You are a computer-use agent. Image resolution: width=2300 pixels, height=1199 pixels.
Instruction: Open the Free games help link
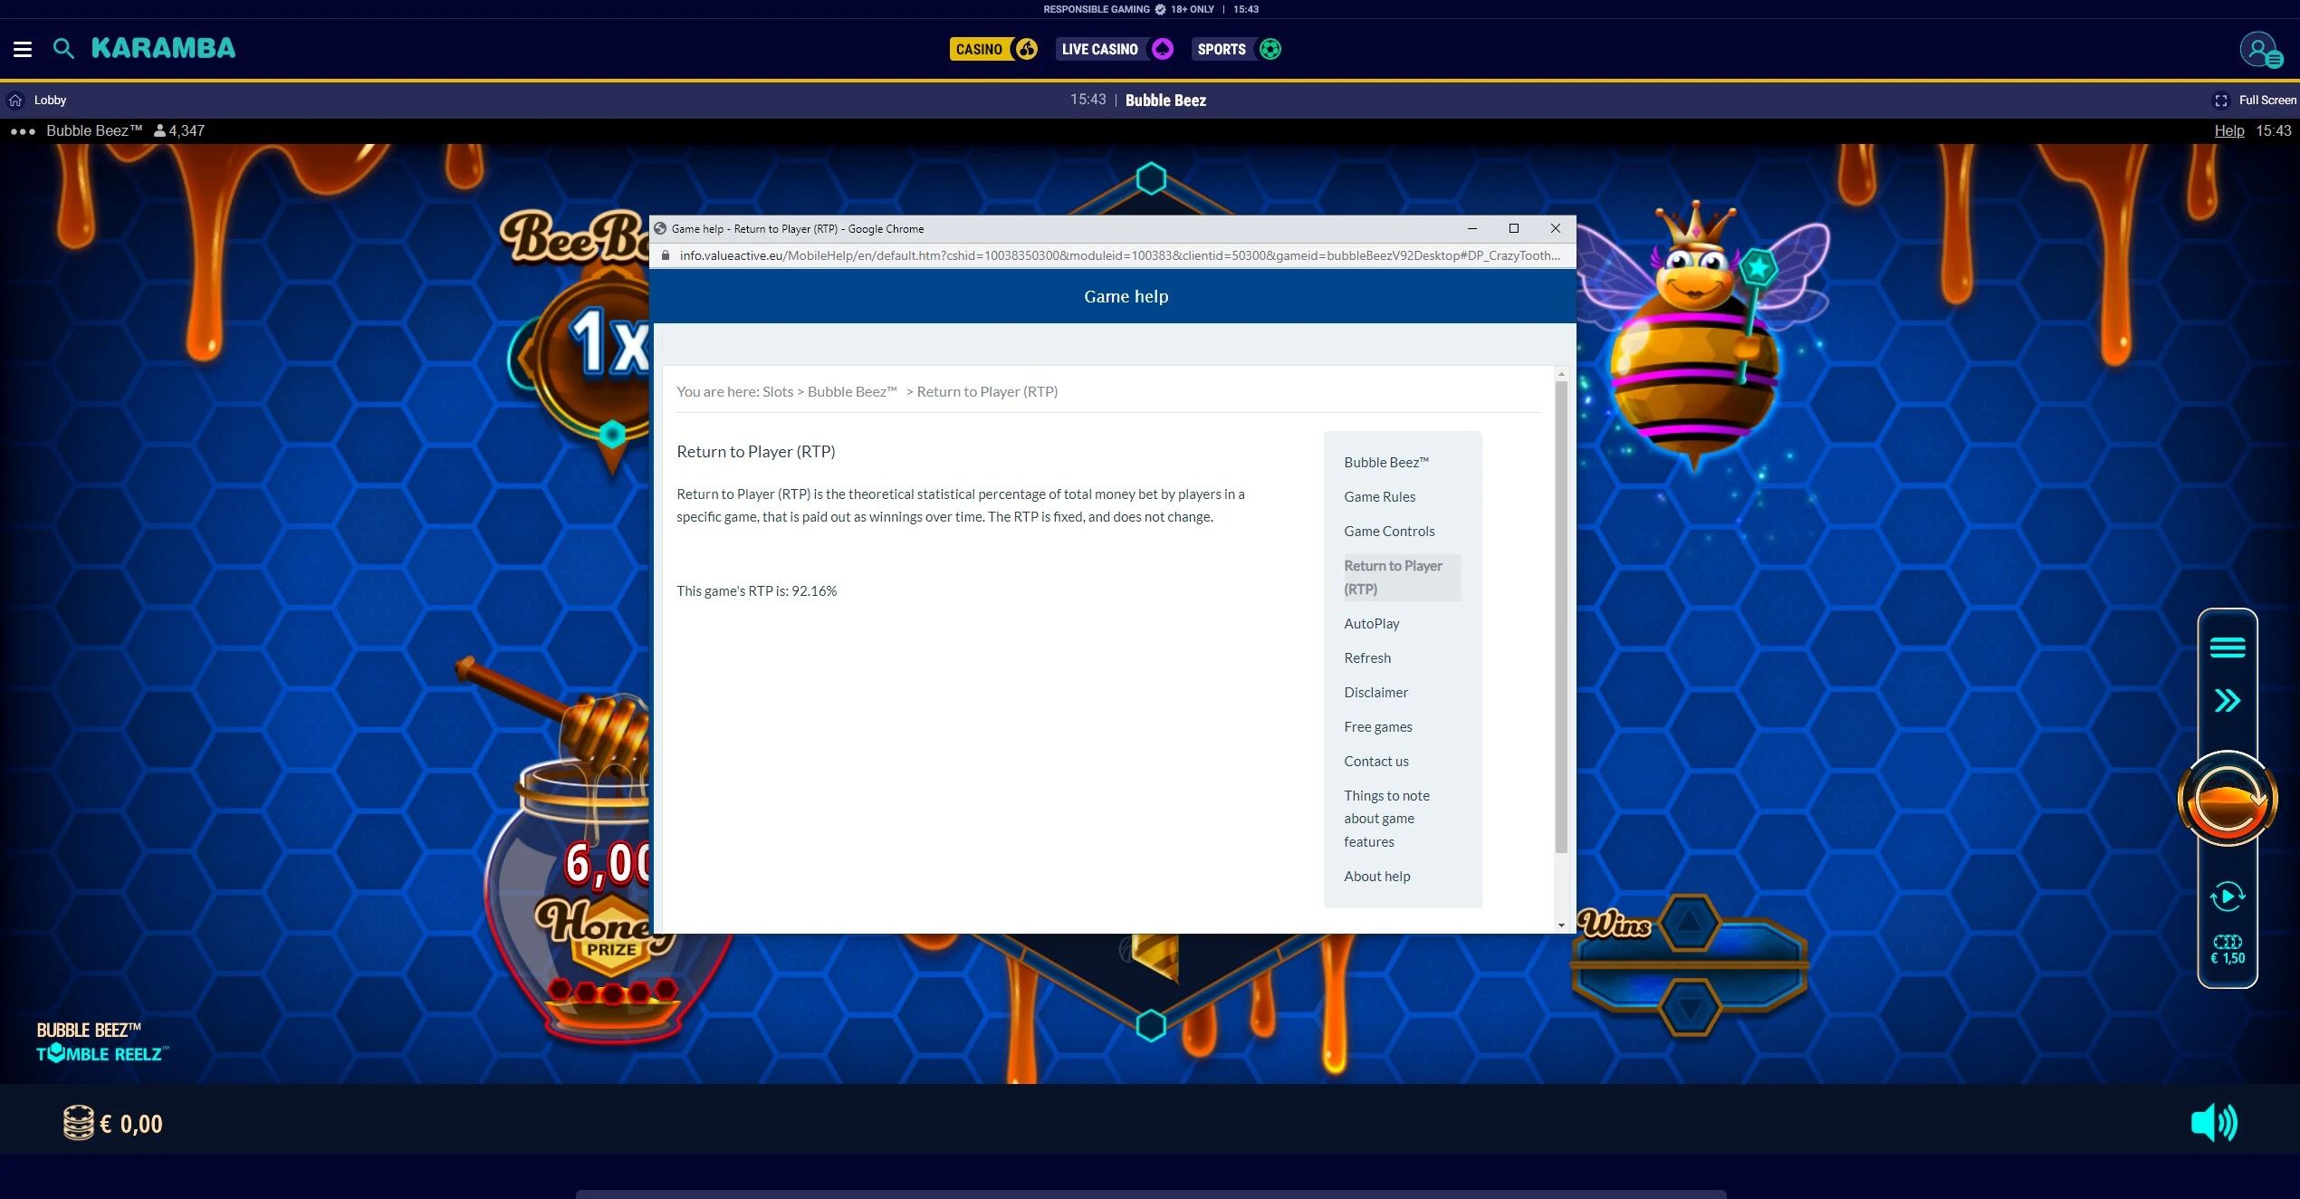coord(1377,726)
